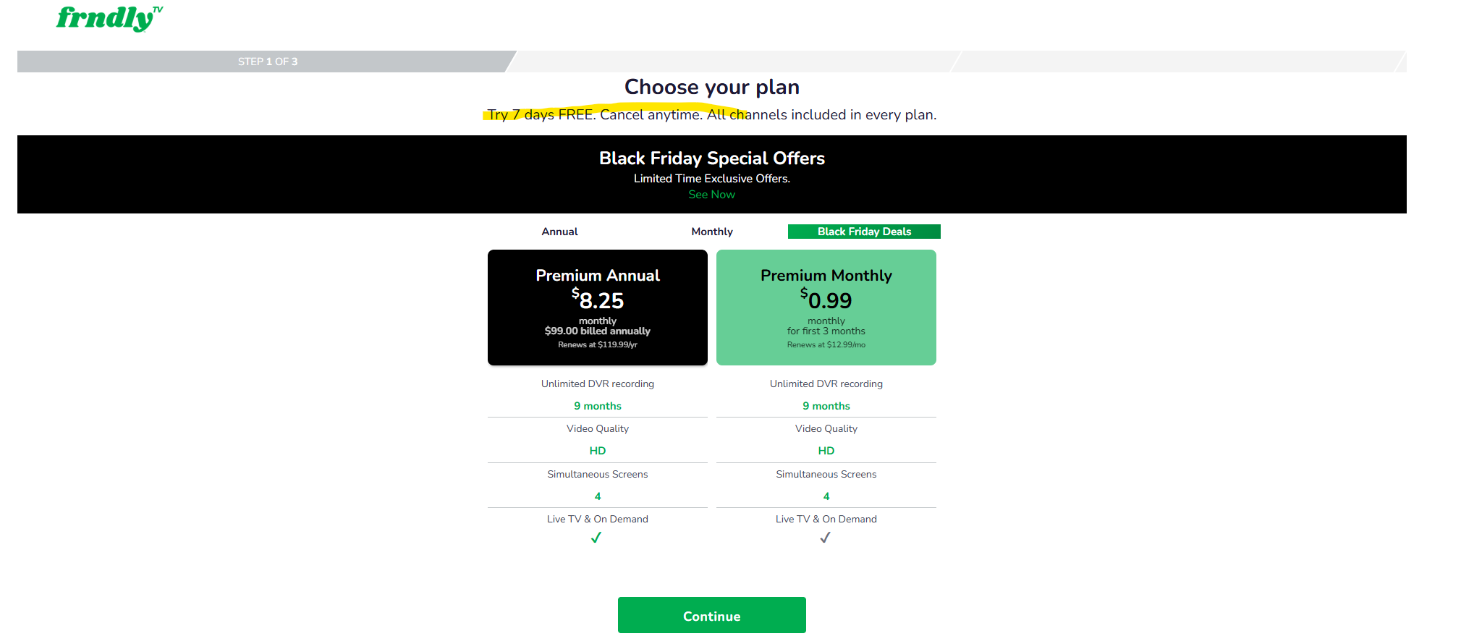Click the 9 months DVR recording label
Image resolution: width=1461 pixels, height=644 pixels.
[597, 406]
